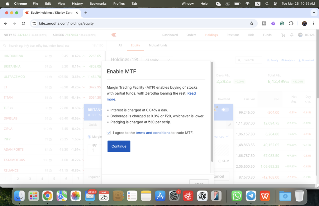Click the purple gear extension icon

(273, 23)
